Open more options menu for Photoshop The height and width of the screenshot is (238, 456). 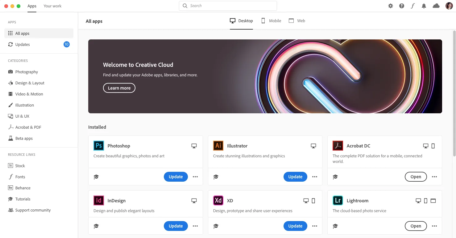tap(195, 177)
